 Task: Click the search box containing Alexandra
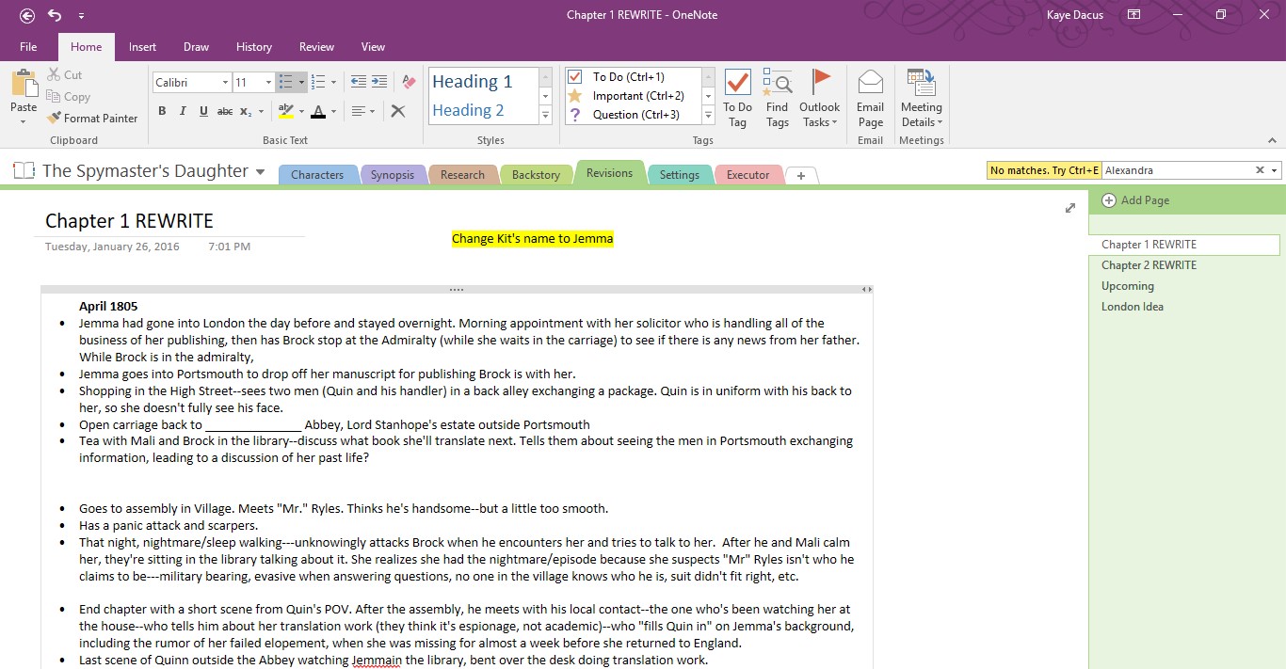(1177, 170)
